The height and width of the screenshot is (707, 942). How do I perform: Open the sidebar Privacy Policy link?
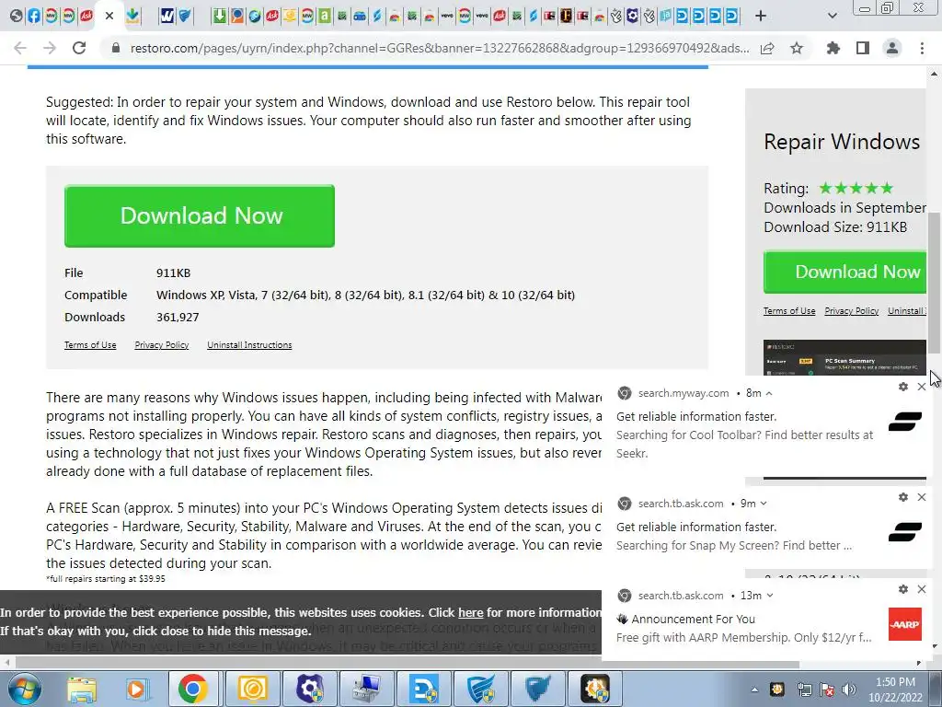851,311
